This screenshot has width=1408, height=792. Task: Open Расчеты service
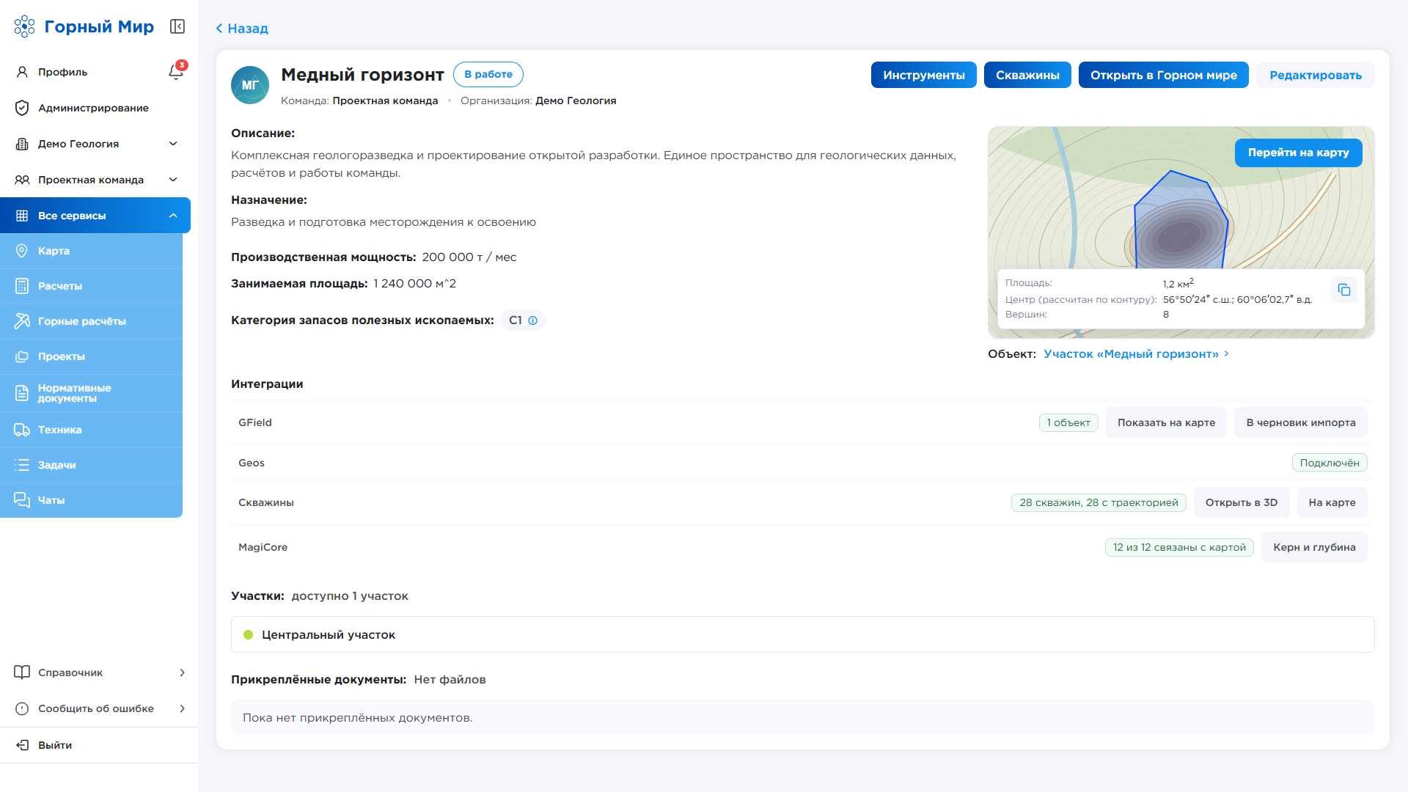(x=91, y=286)
